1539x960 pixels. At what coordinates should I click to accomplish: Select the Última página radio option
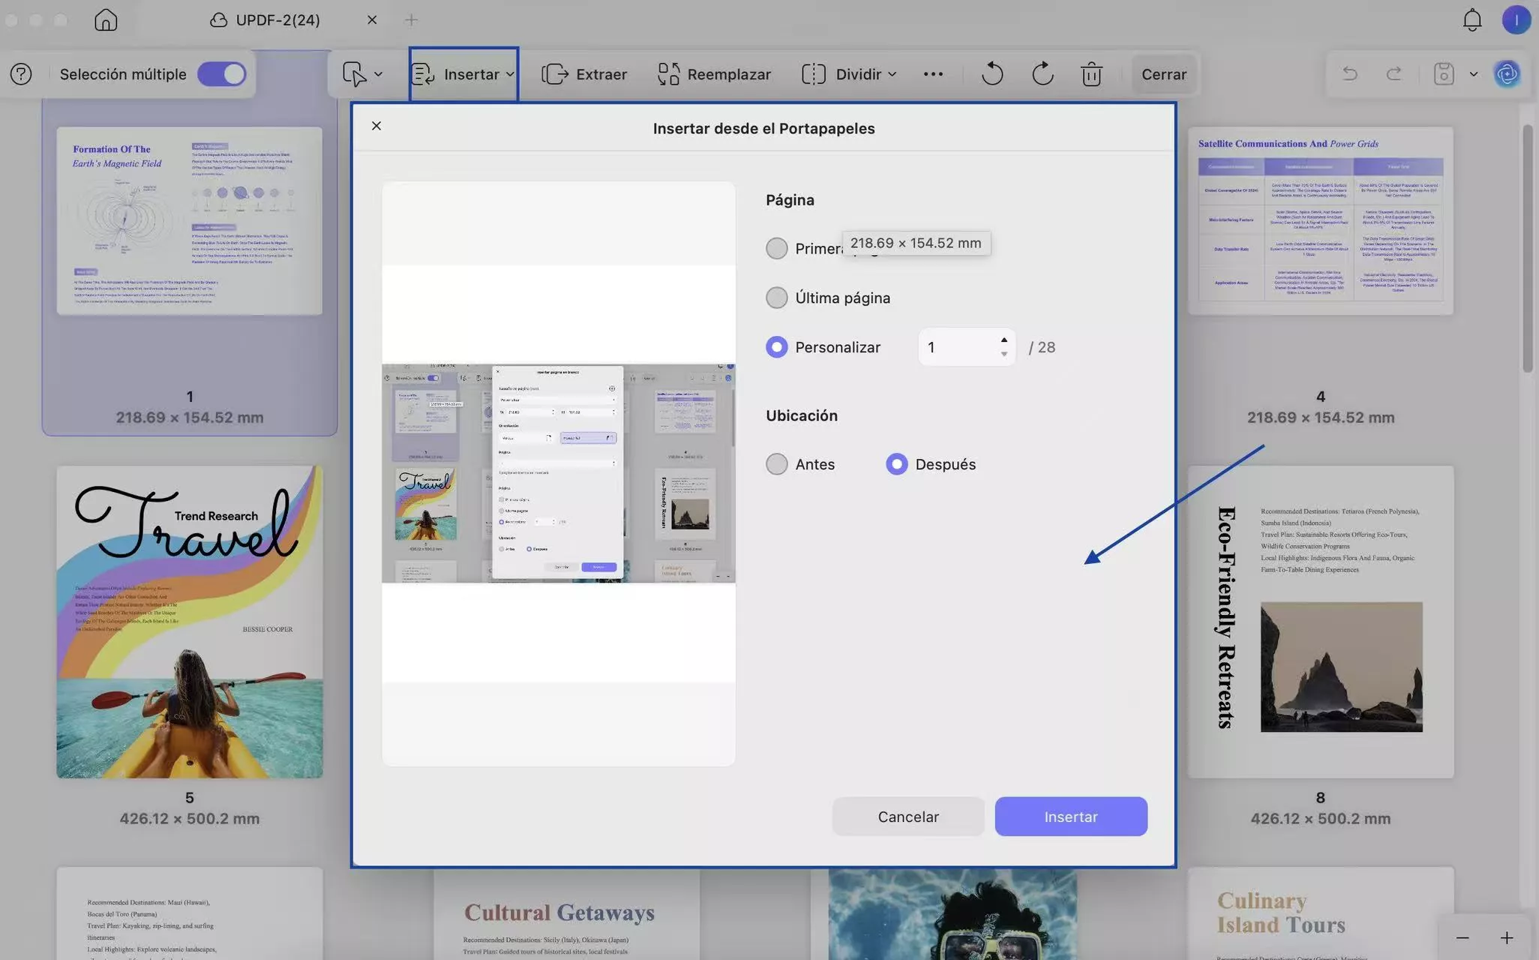[777, 298]
